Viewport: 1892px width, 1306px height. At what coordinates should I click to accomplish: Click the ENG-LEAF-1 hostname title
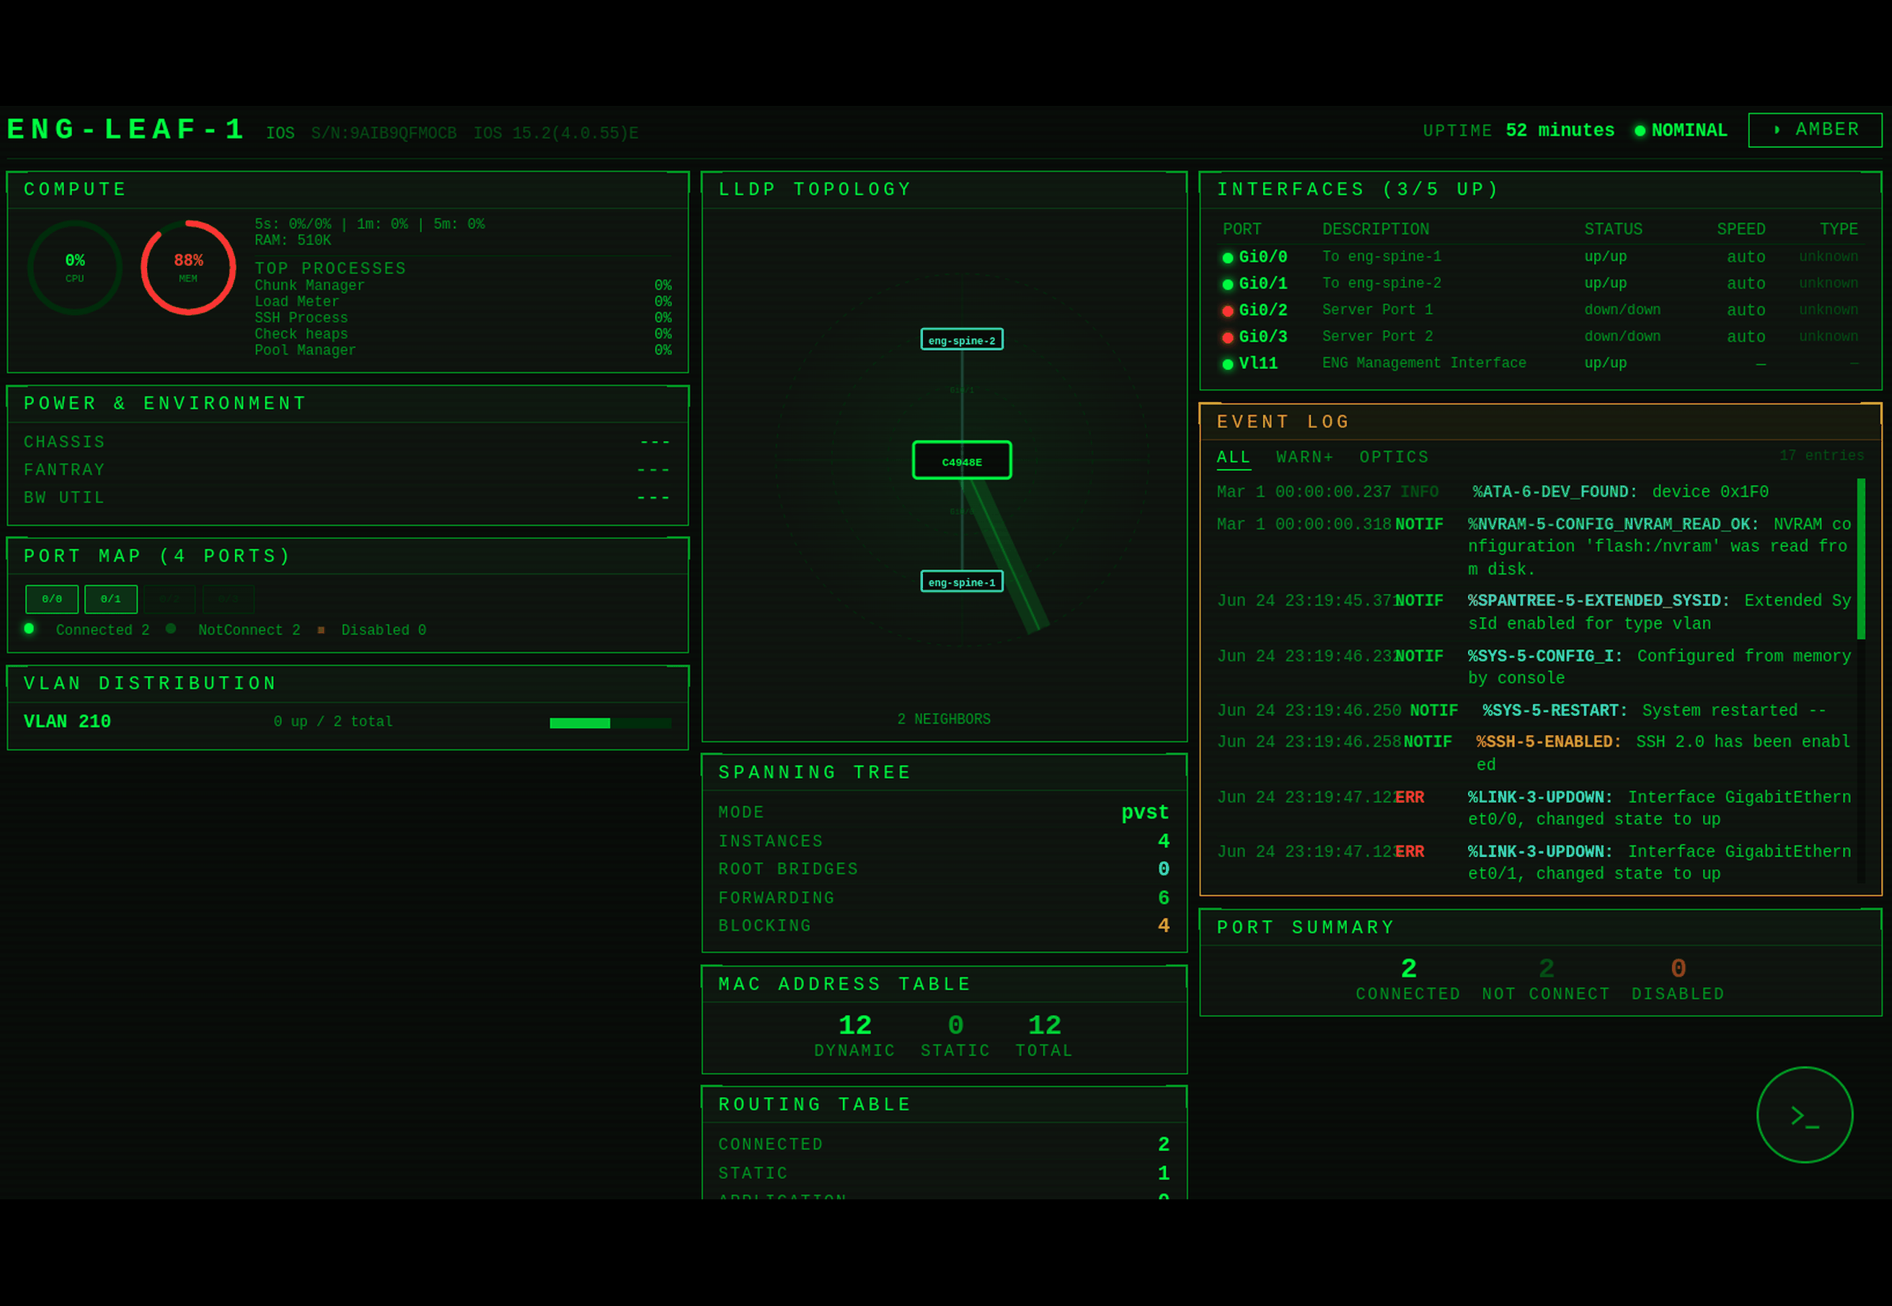coord(126,129)
